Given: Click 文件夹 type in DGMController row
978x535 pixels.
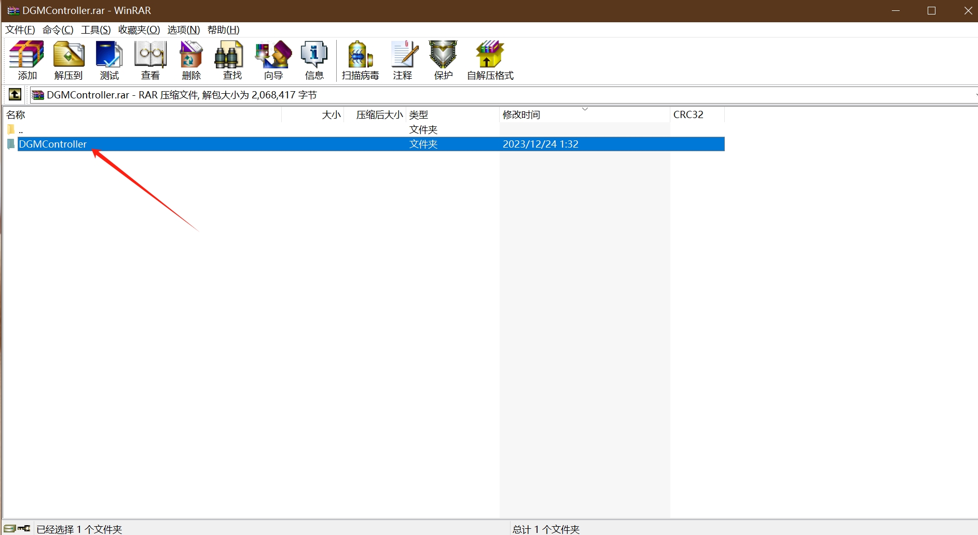Looking at the screenshot, I should tap(423, 144).
